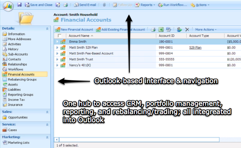The height and width of the screenshot is (148, 241).
Task: Click the printer icon in top toolbar
Action: coord(65,5)
